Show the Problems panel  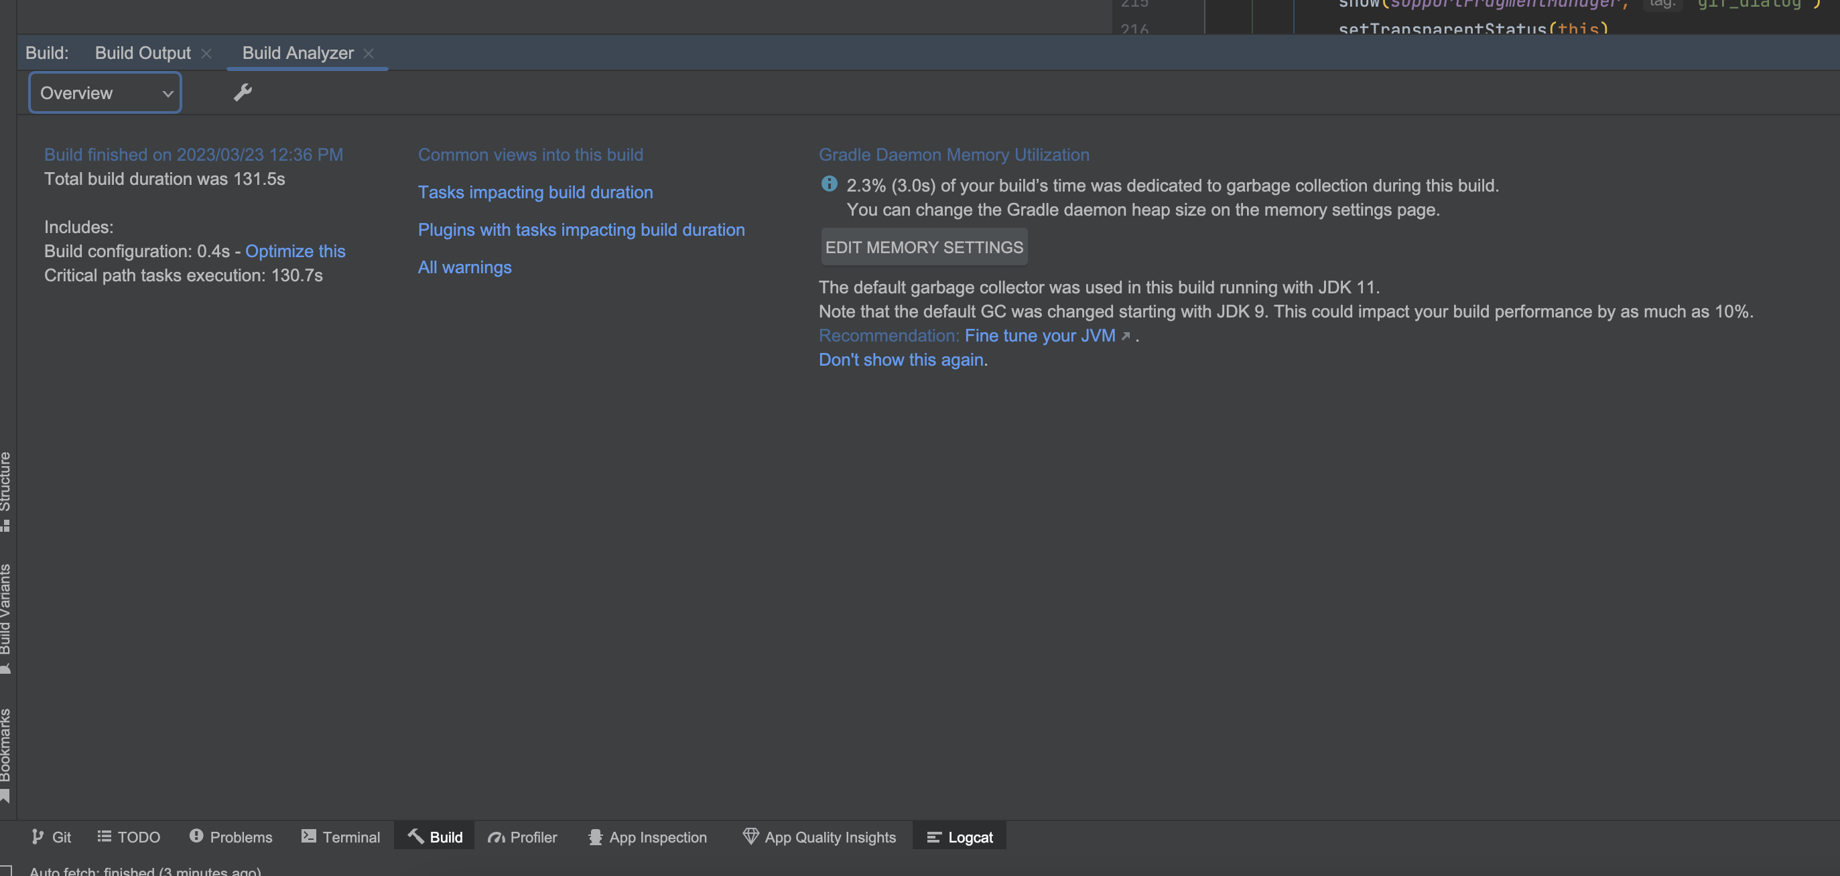(231, 836)
